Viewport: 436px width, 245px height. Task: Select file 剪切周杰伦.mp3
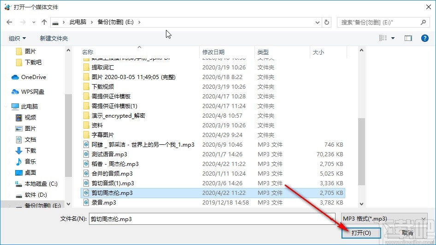point(213,193)
